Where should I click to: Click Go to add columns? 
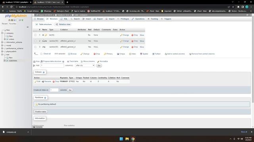[x=99, y=65]
